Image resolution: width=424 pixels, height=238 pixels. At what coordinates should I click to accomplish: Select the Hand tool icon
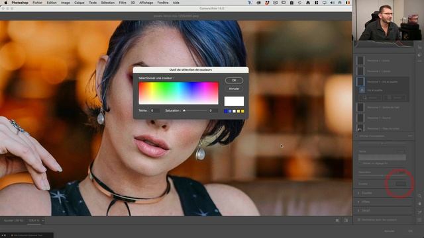pos(419,204)
